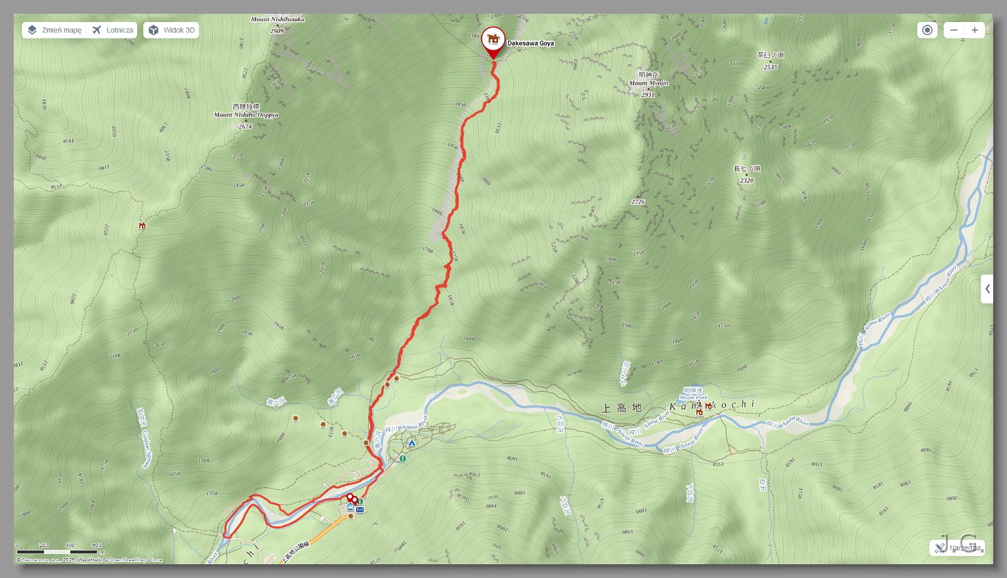Select the post office envelope icon
Image resolution: width=1007 pixels, height=578 pixels.
tap(360, 510)
